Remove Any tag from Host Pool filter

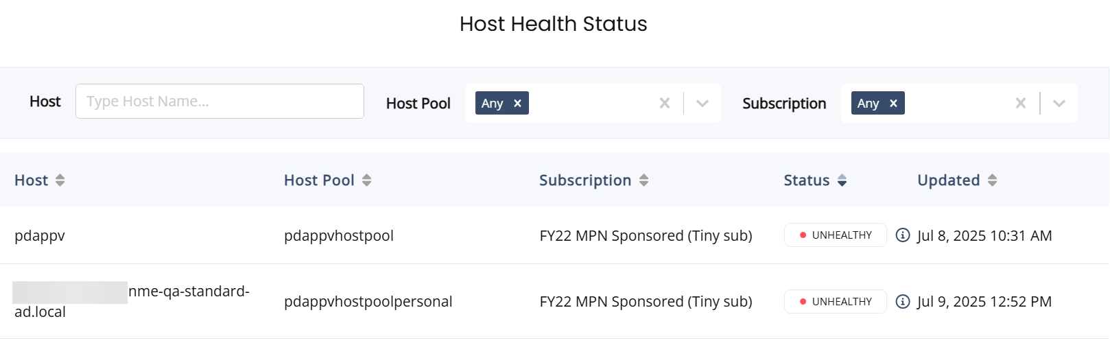pos(518,103)
